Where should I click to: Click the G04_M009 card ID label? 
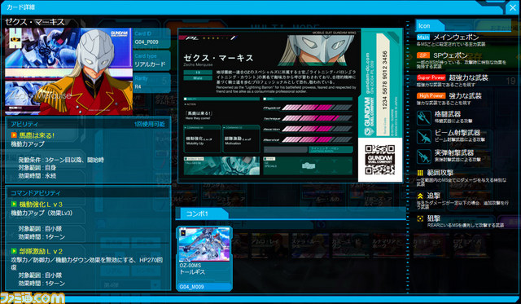pyautogui.click(x=191, y=287)
